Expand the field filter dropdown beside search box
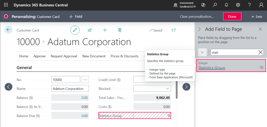The height and width of the screenshot is (127, 267). click(x=202, y=52)
